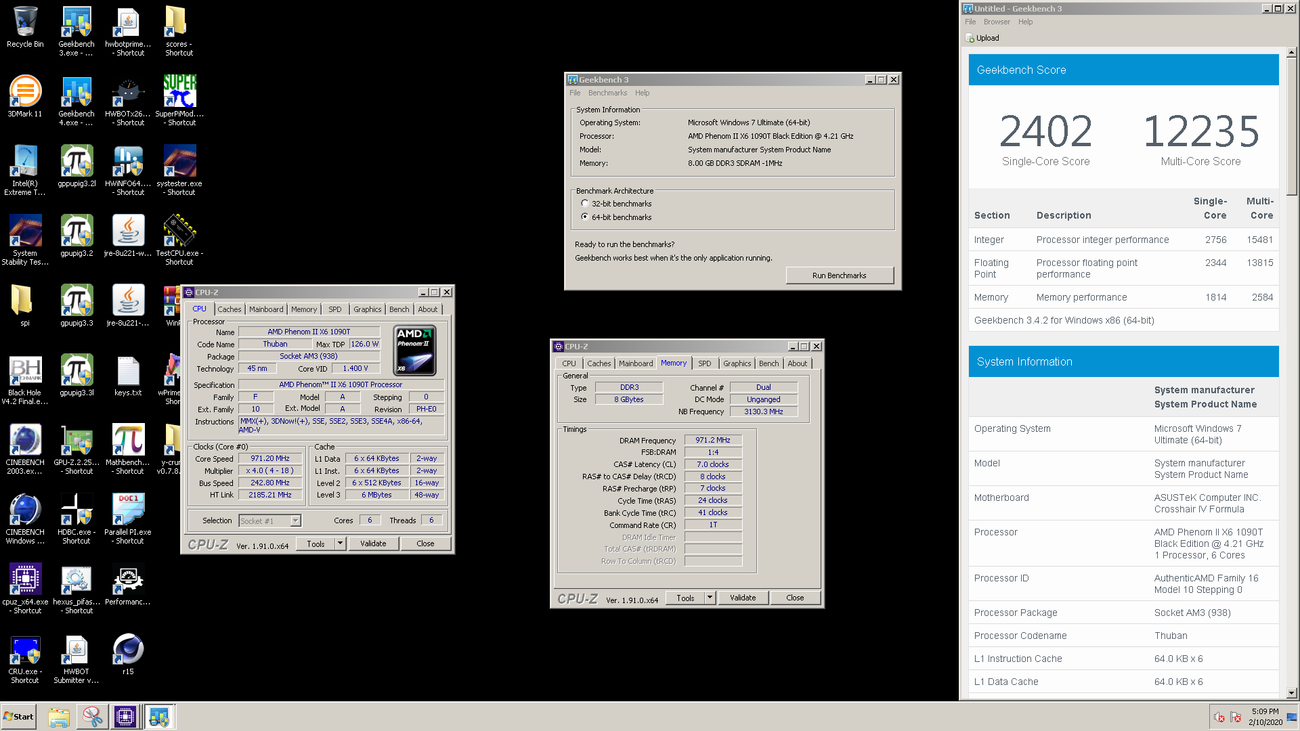Launch Black Hole V4.2 benchmark icon

point(25,380)
